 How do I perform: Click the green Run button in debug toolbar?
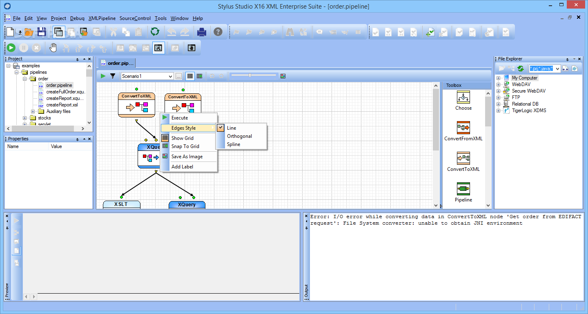[x=11, y=48]
